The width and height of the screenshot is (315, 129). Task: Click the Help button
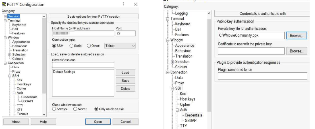click(x=43, y=122)
